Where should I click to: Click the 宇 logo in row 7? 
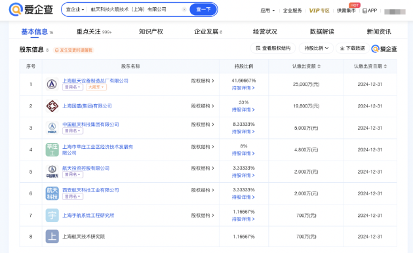(52, 216)
